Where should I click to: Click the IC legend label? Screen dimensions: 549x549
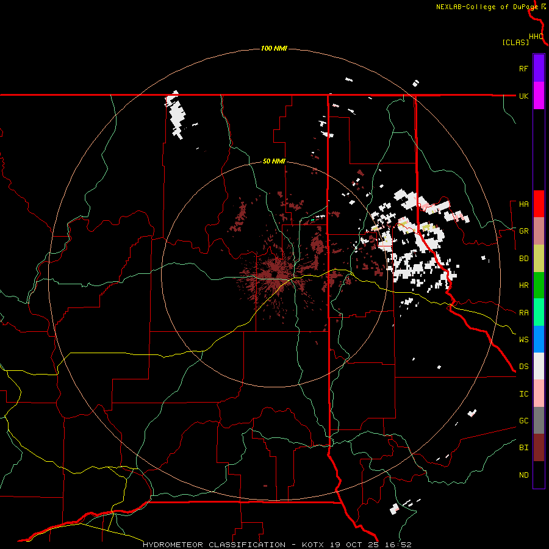523,394
